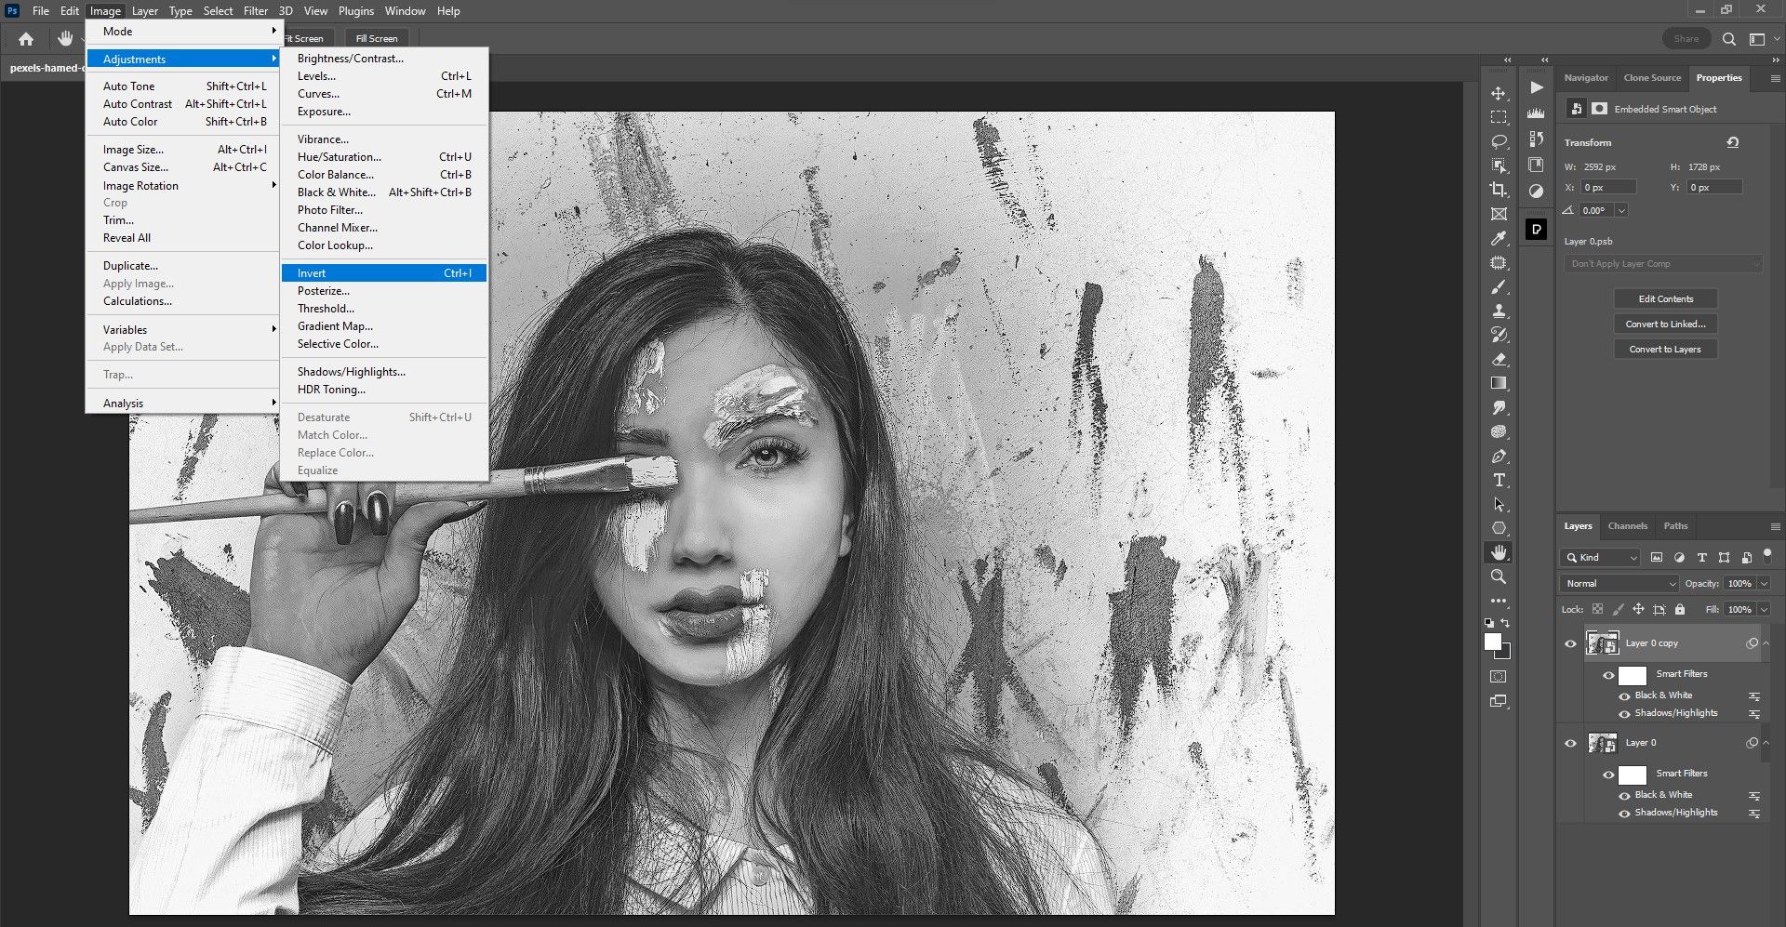1786x927 pixels.
Task: Open the Properties panel flyout menu
Action: click(1775, 78)
